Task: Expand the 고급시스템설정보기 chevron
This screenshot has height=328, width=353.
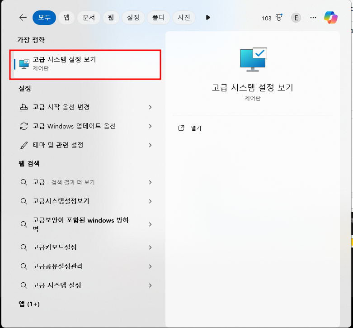Action: 151,201
